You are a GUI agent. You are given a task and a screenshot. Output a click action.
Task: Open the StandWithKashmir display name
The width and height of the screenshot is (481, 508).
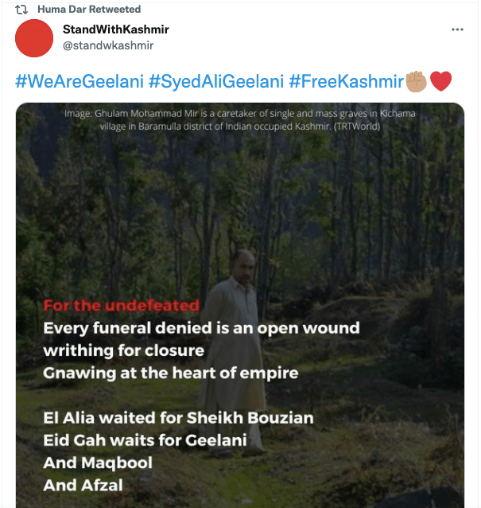(115, 29)
